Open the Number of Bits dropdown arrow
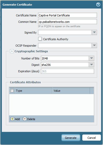Viewport: 103px width, 145px height. point(91,58)
